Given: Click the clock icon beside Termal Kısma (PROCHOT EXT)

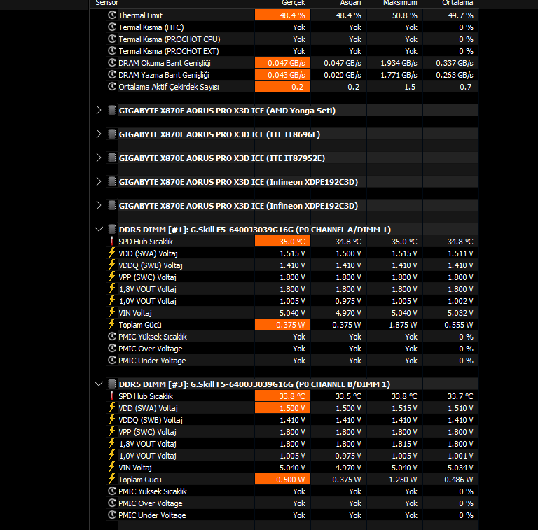Looking at the screenshot, I should point(112,50).
